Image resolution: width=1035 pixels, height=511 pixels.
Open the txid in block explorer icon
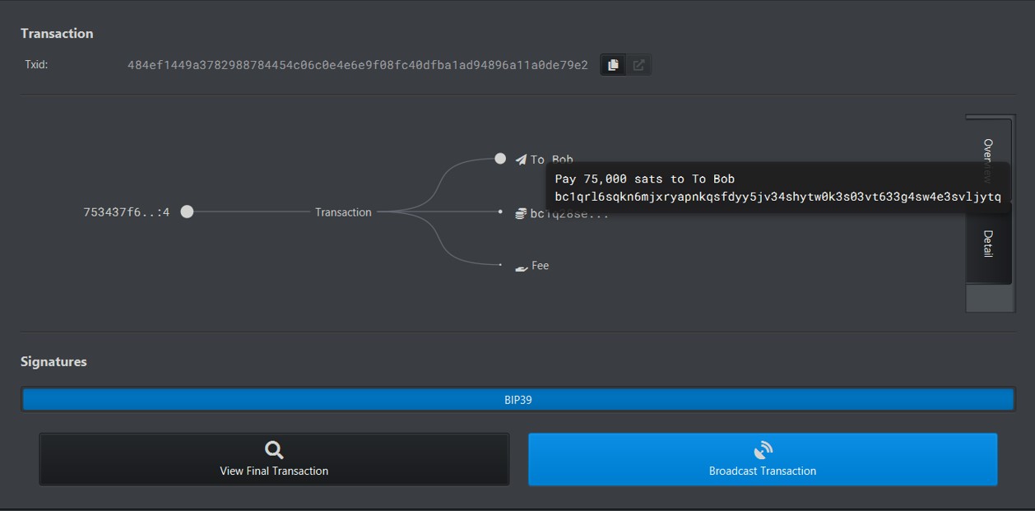click(x=638, y=65)
